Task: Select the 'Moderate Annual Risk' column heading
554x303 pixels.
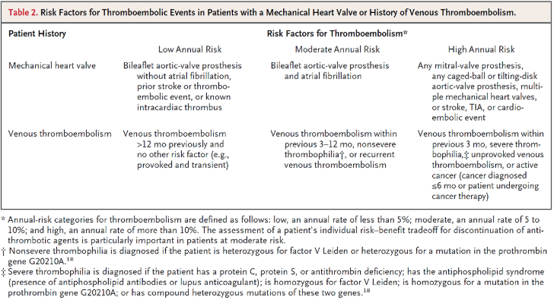Action: (x=337, y=49)
